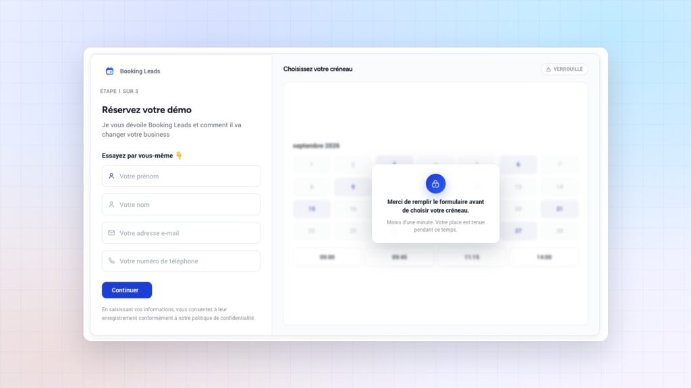Click the Réservez votre démo heading
691x388 pixels.
coord(146,110)
